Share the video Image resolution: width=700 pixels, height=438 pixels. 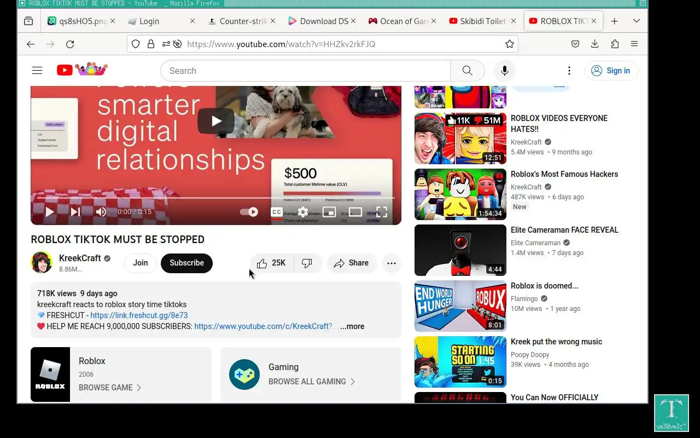click(352, 263)
